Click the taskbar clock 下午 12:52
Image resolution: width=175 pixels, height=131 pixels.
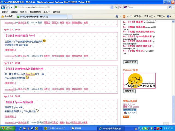[168, 129]
